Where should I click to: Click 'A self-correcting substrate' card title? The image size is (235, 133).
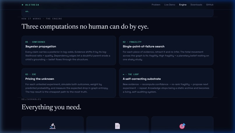pyautogui.click(x=142, y=79)
